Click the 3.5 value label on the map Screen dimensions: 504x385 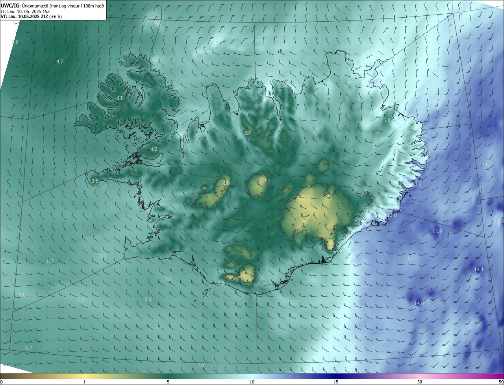point(94,181)
